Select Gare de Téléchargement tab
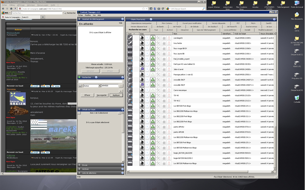 206,30
